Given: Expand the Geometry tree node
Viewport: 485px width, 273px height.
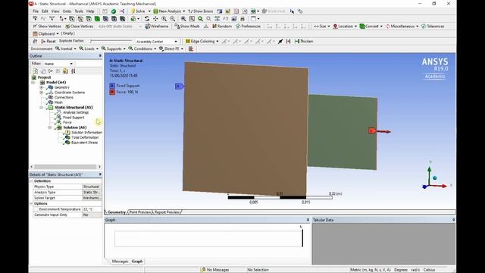Looking at the screenshot, I should 42,87.
